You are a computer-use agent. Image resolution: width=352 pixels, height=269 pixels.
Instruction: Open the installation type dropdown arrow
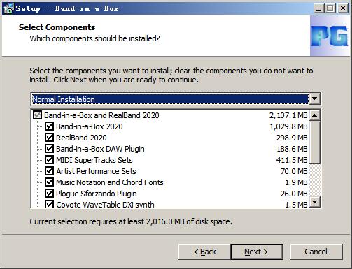[x=314, y=99]
